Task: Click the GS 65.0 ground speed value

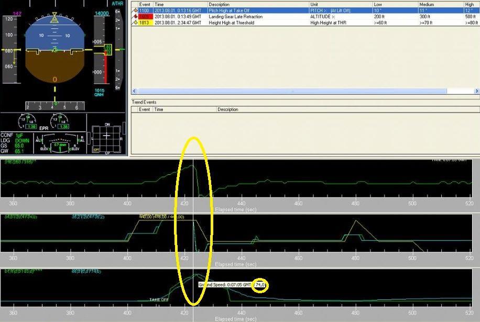Action: 19,146
